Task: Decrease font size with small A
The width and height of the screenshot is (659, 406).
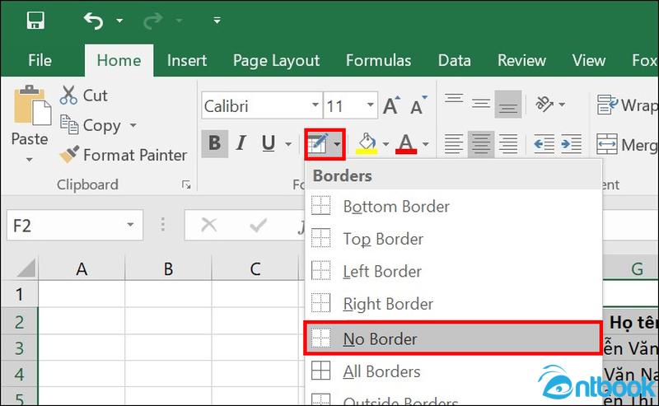Action: [418, 105]
